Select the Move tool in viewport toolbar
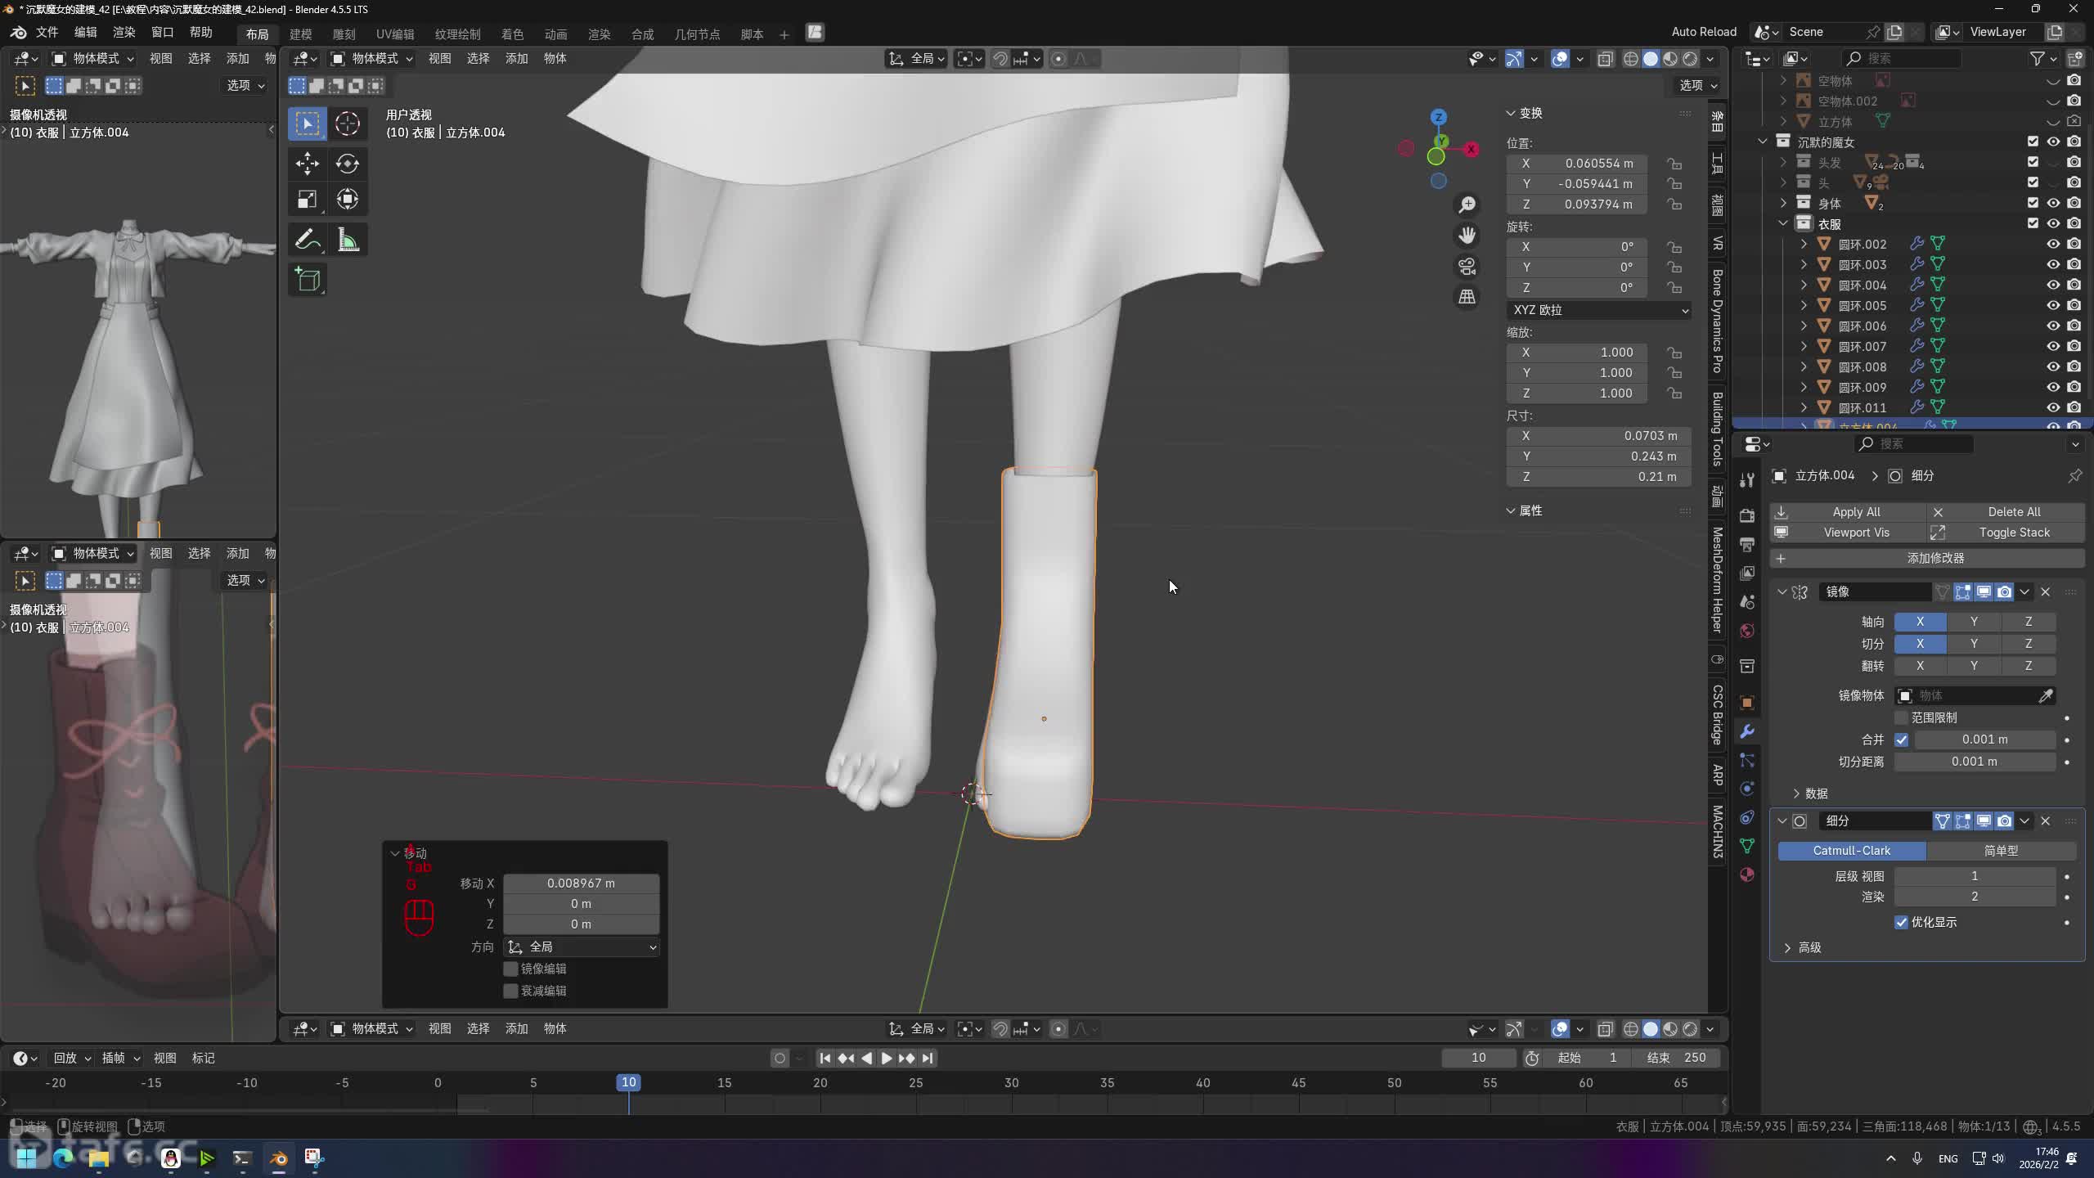The image size is (2094, 1178). click(x=308, y=164)
